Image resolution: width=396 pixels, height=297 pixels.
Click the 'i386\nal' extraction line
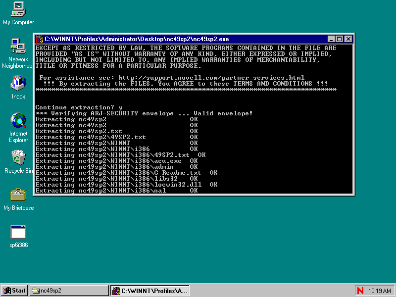[x=116, y=191]
